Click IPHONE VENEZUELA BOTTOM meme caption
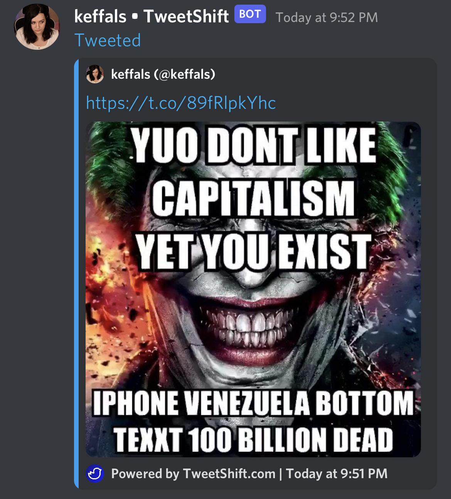 pos(253,403)
